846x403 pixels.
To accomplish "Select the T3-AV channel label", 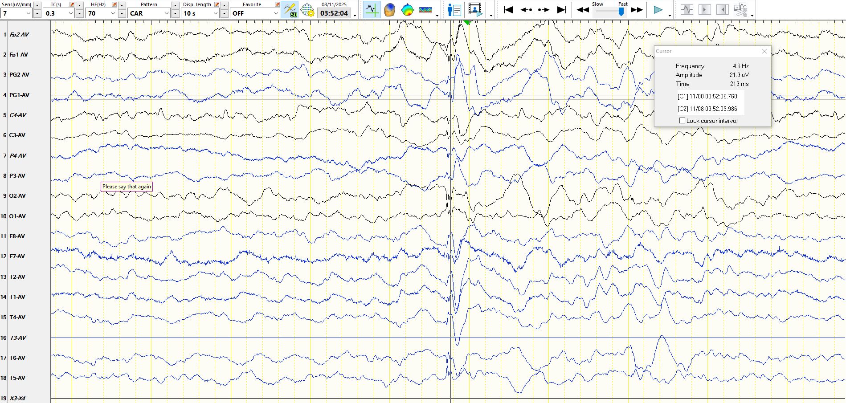I will (18, 338).
